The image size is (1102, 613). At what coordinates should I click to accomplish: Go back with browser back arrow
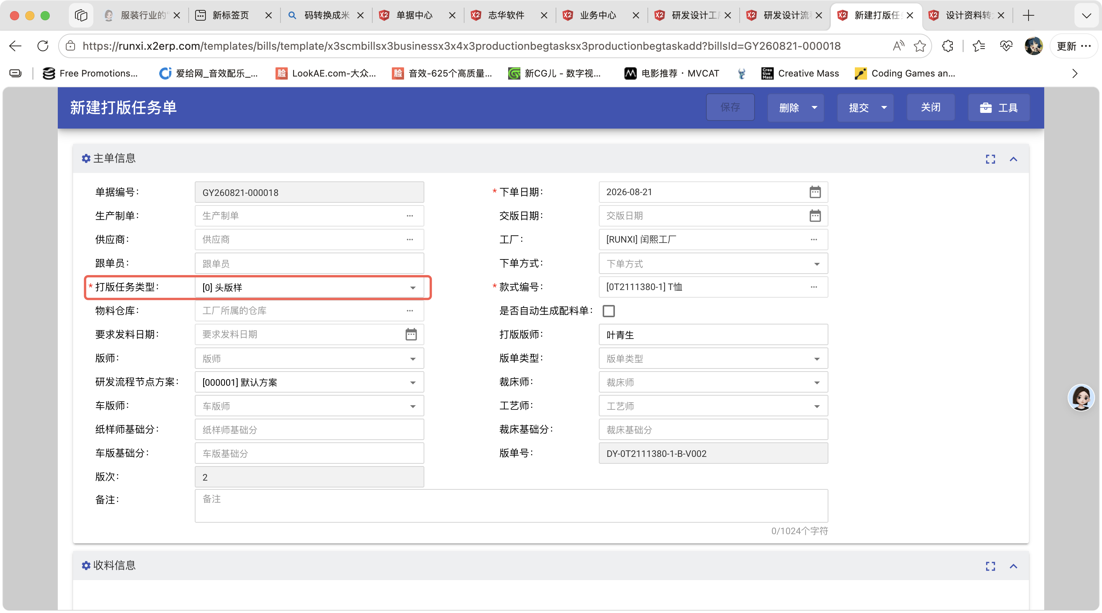[x=15, y=46]
